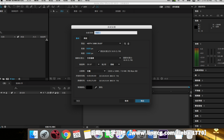Switch to the Advanced tab in dialog

(x=85, y=38)
